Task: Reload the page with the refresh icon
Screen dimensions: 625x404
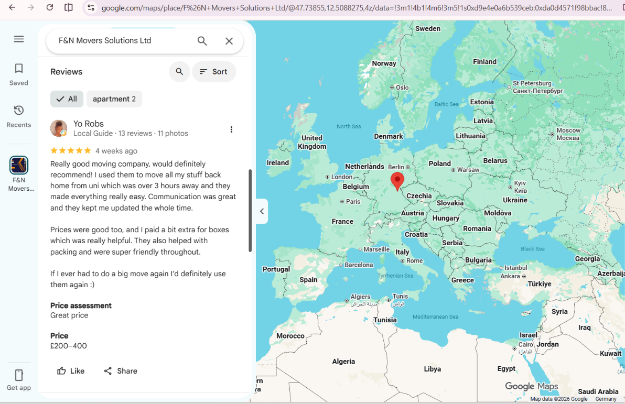Action: [49, 7]
